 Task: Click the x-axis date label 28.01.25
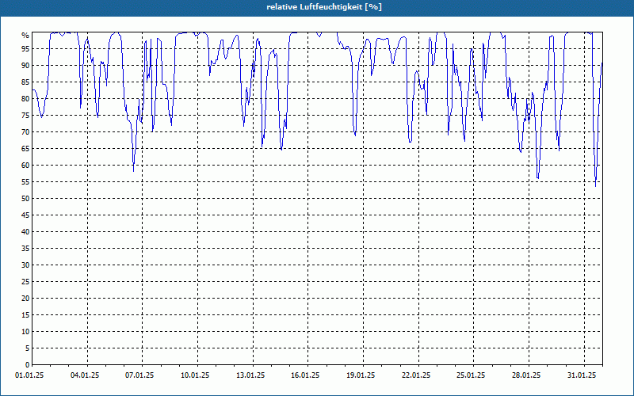pos(526,375)
